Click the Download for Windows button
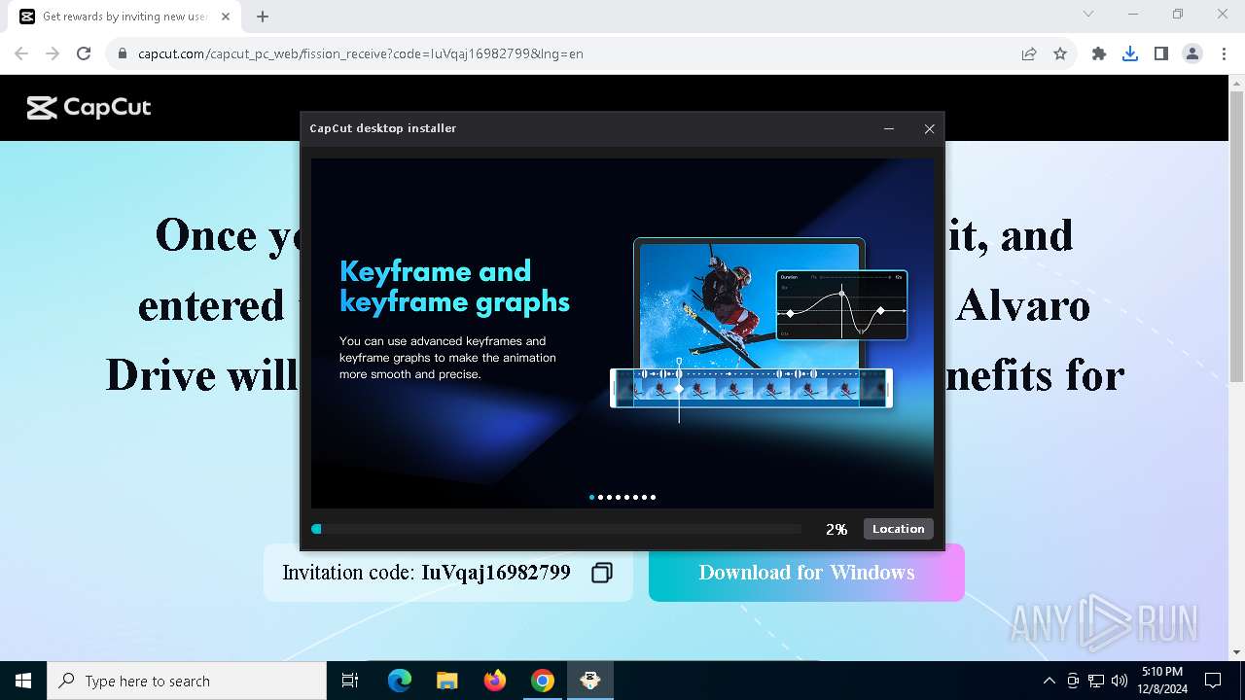The image size is (1245, 700). tap(806, 573)
